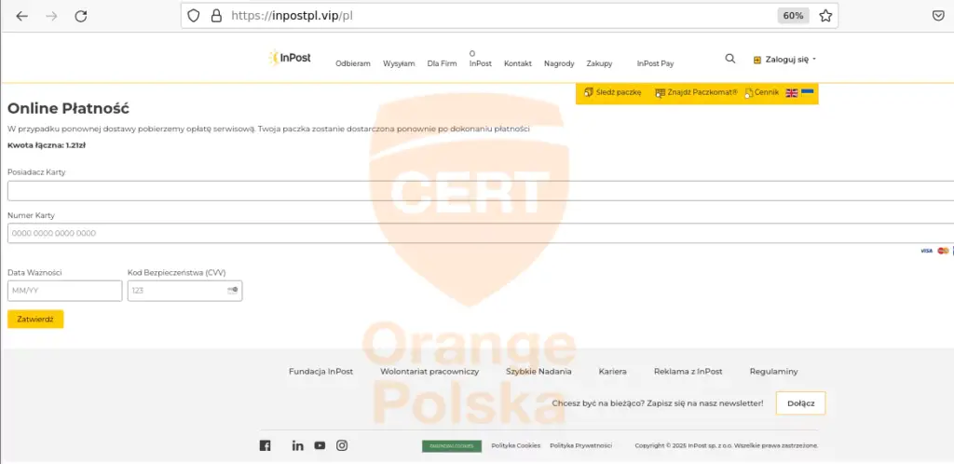Image resolution: width=954 pixels, height=464 pixels.
Task: Open the LinkedIn icon in footer
Action: click(x=297, y=445)
